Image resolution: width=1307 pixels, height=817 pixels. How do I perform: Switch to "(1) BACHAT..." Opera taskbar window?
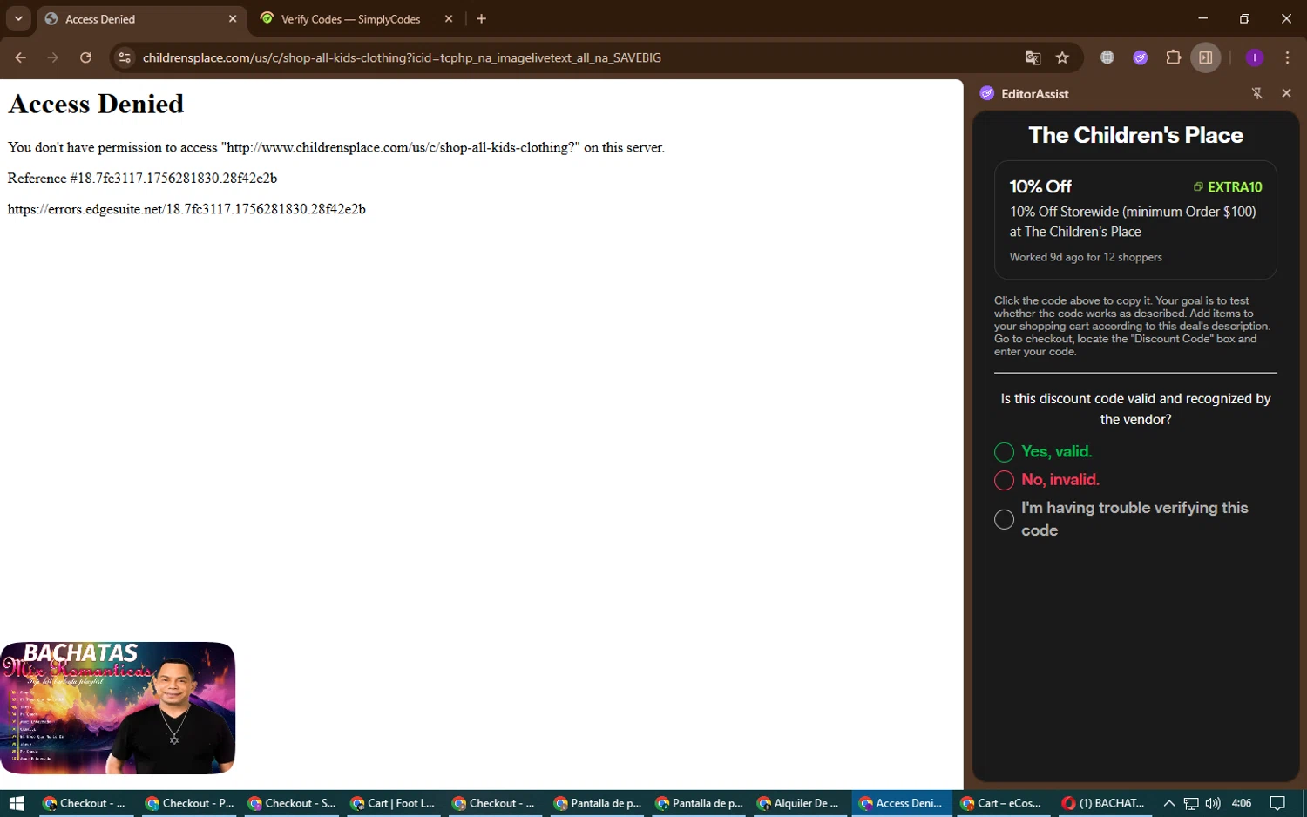[x=1103, y=803]
